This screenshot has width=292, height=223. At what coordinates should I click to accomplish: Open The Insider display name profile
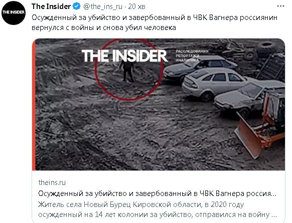tap(51, 6)
